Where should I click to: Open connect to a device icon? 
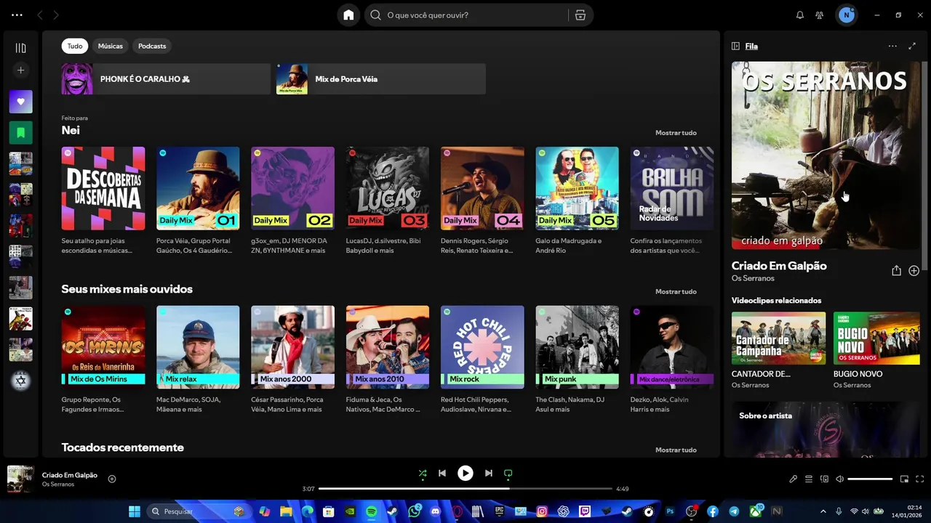pyautogui.click(x=824, y=479)
